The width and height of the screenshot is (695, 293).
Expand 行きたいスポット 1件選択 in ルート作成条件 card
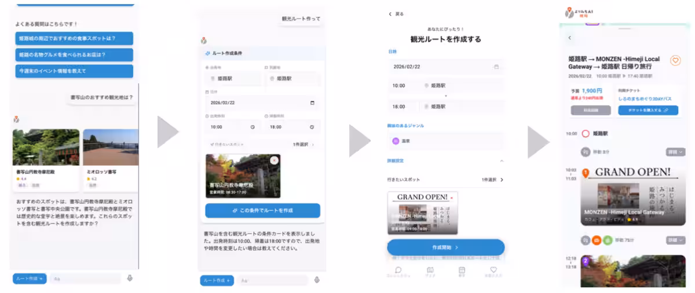pos(262,144)
